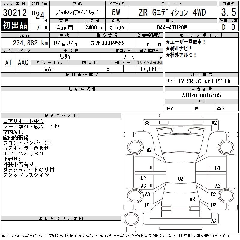
Task: Select the chassis number ATH20-8016485
Action: pos(201,95)
